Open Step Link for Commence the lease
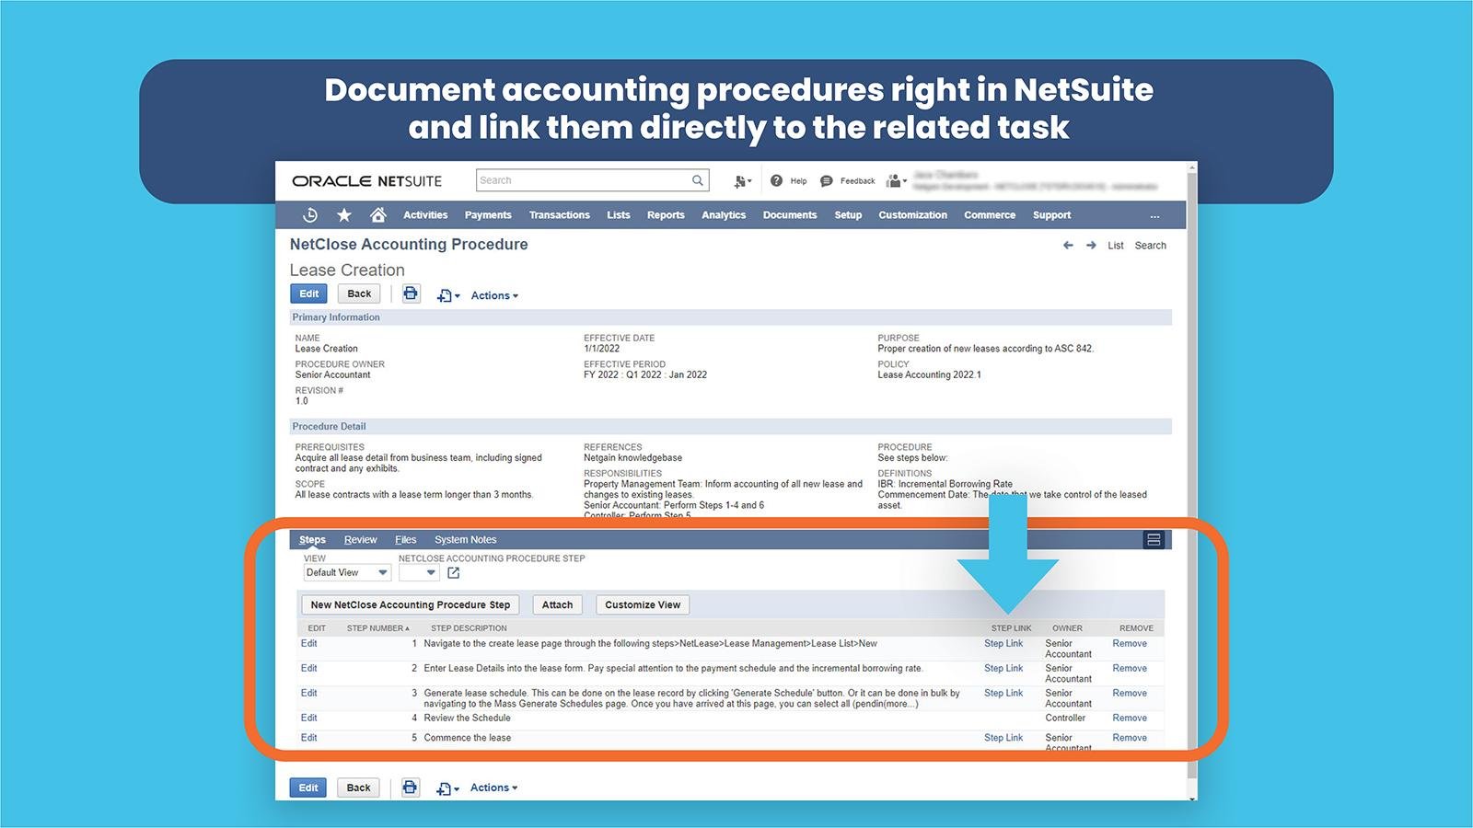This screenshot has height=828, width=1473. coord(1003,738)
